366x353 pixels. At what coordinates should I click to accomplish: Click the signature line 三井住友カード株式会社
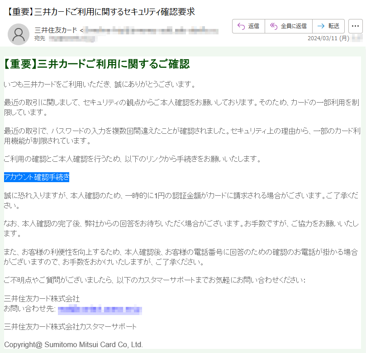42,299
